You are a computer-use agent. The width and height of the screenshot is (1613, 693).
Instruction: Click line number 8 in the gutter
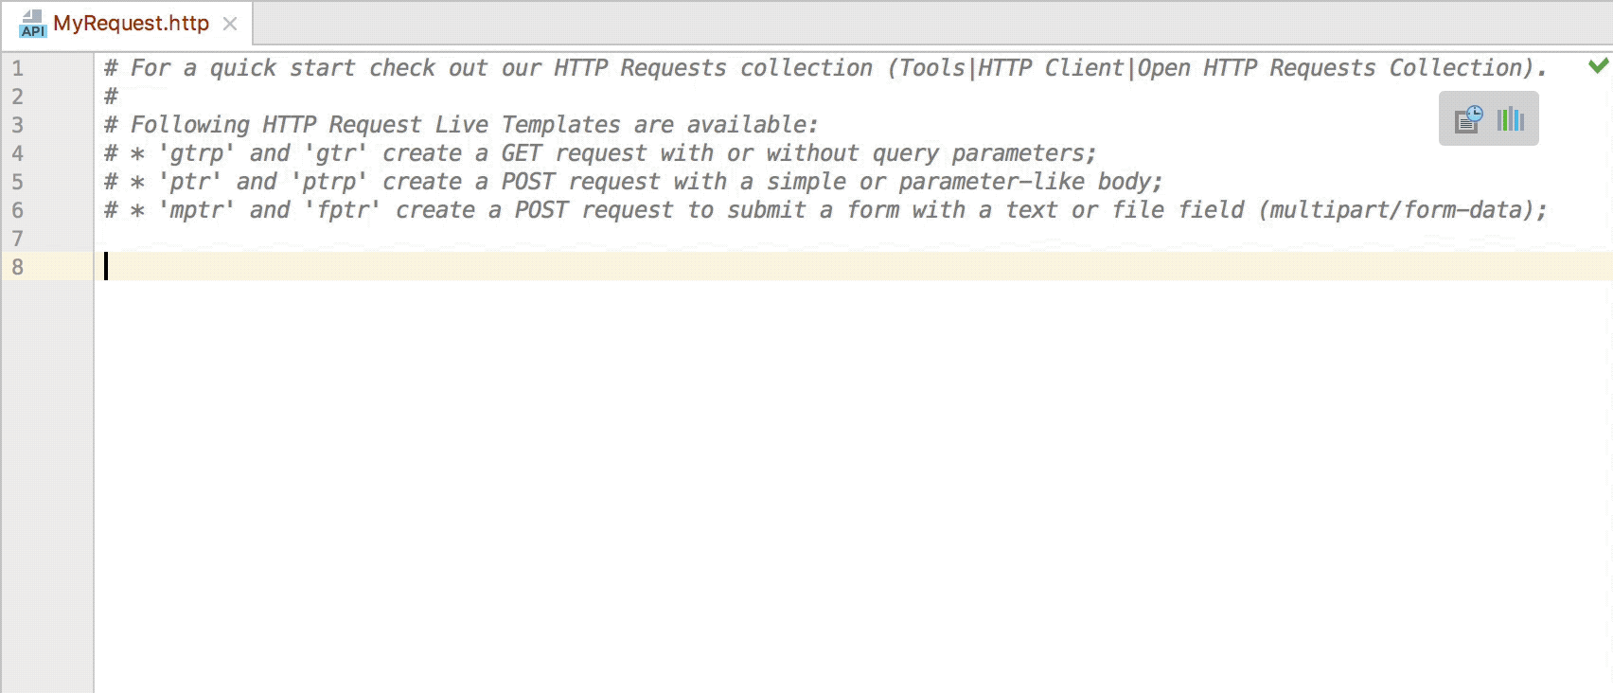pyautogui.click(x=19, y=267)
